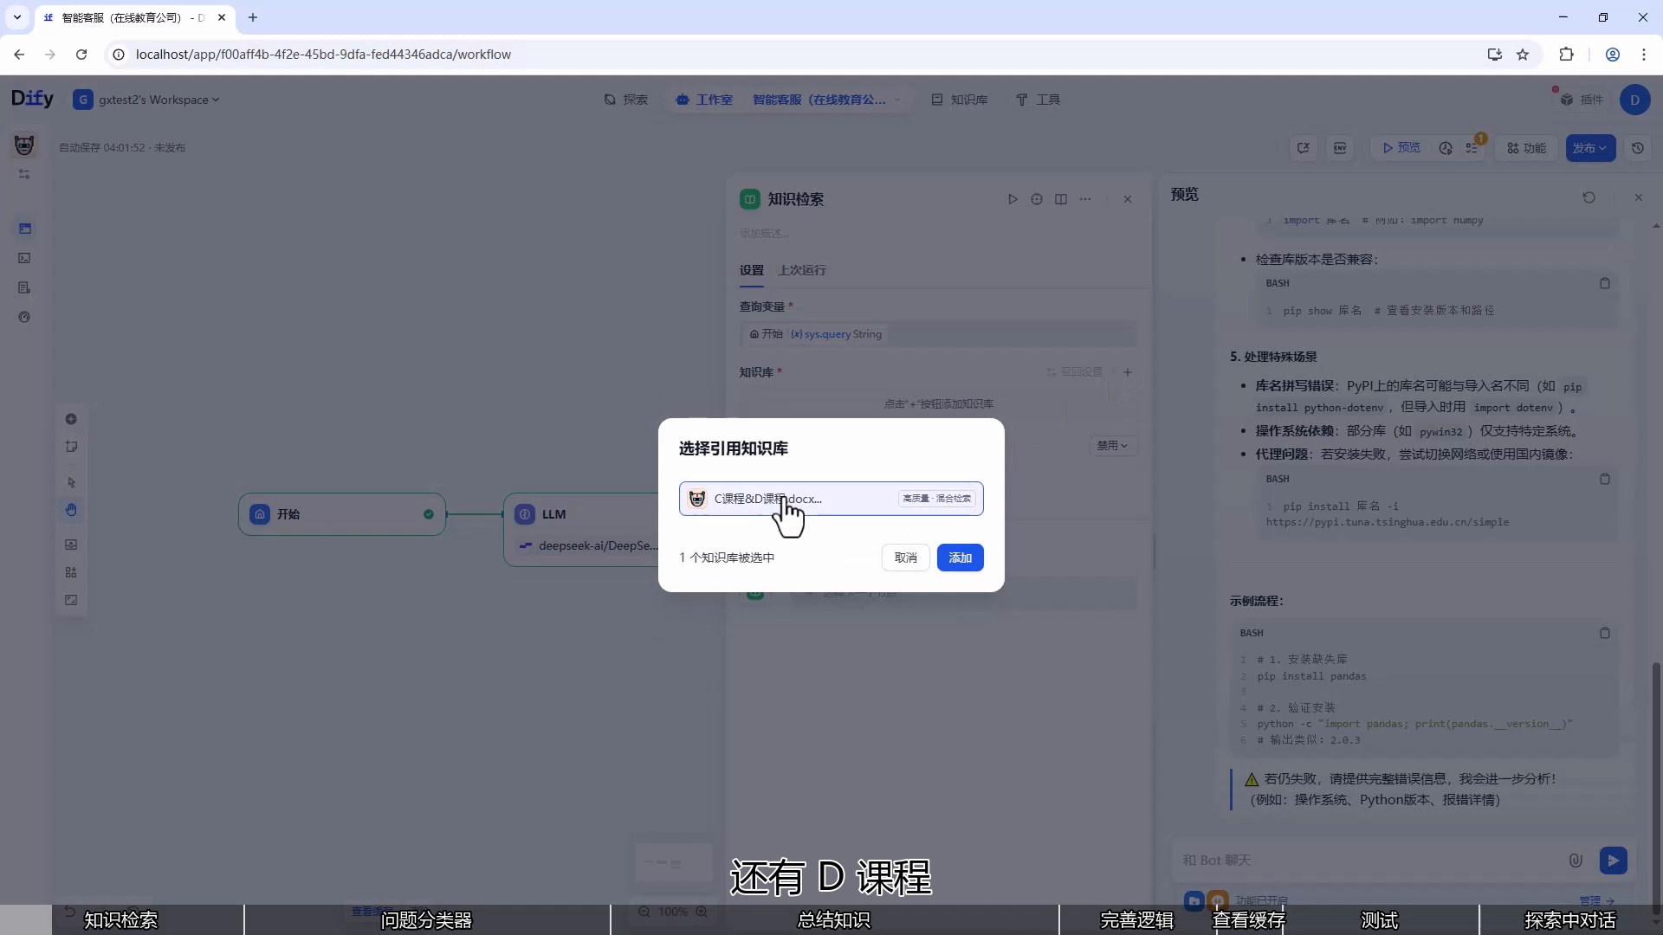
Task: Send the chat message with the arrow button
Action: (x=1613, y=860)
